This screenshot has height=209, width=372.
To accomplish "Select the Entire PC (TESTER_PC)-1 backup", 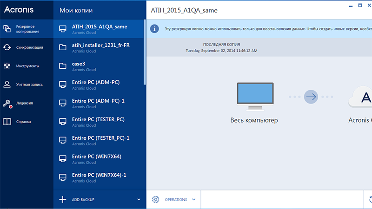I will 99,140.
